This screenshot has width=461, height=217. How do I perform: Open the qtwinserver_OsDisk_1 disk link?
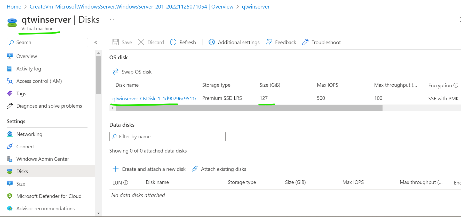coord(154,99)
